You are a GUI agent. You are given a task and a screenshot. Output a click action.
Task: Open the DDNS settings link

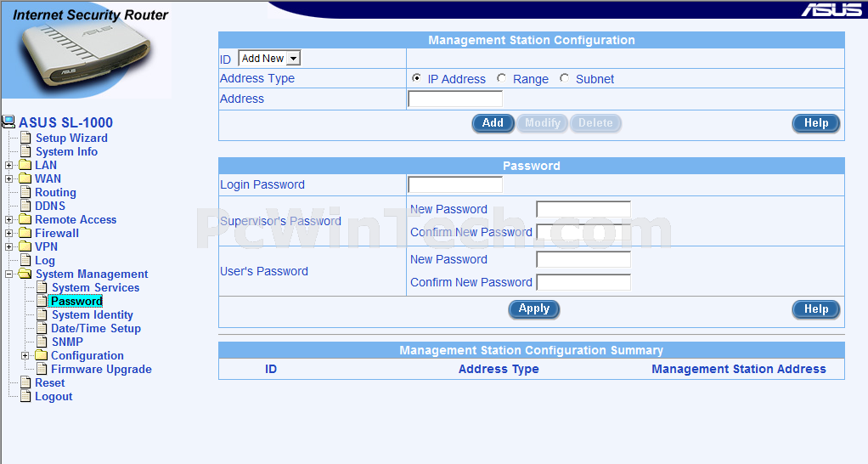point(50,206)
